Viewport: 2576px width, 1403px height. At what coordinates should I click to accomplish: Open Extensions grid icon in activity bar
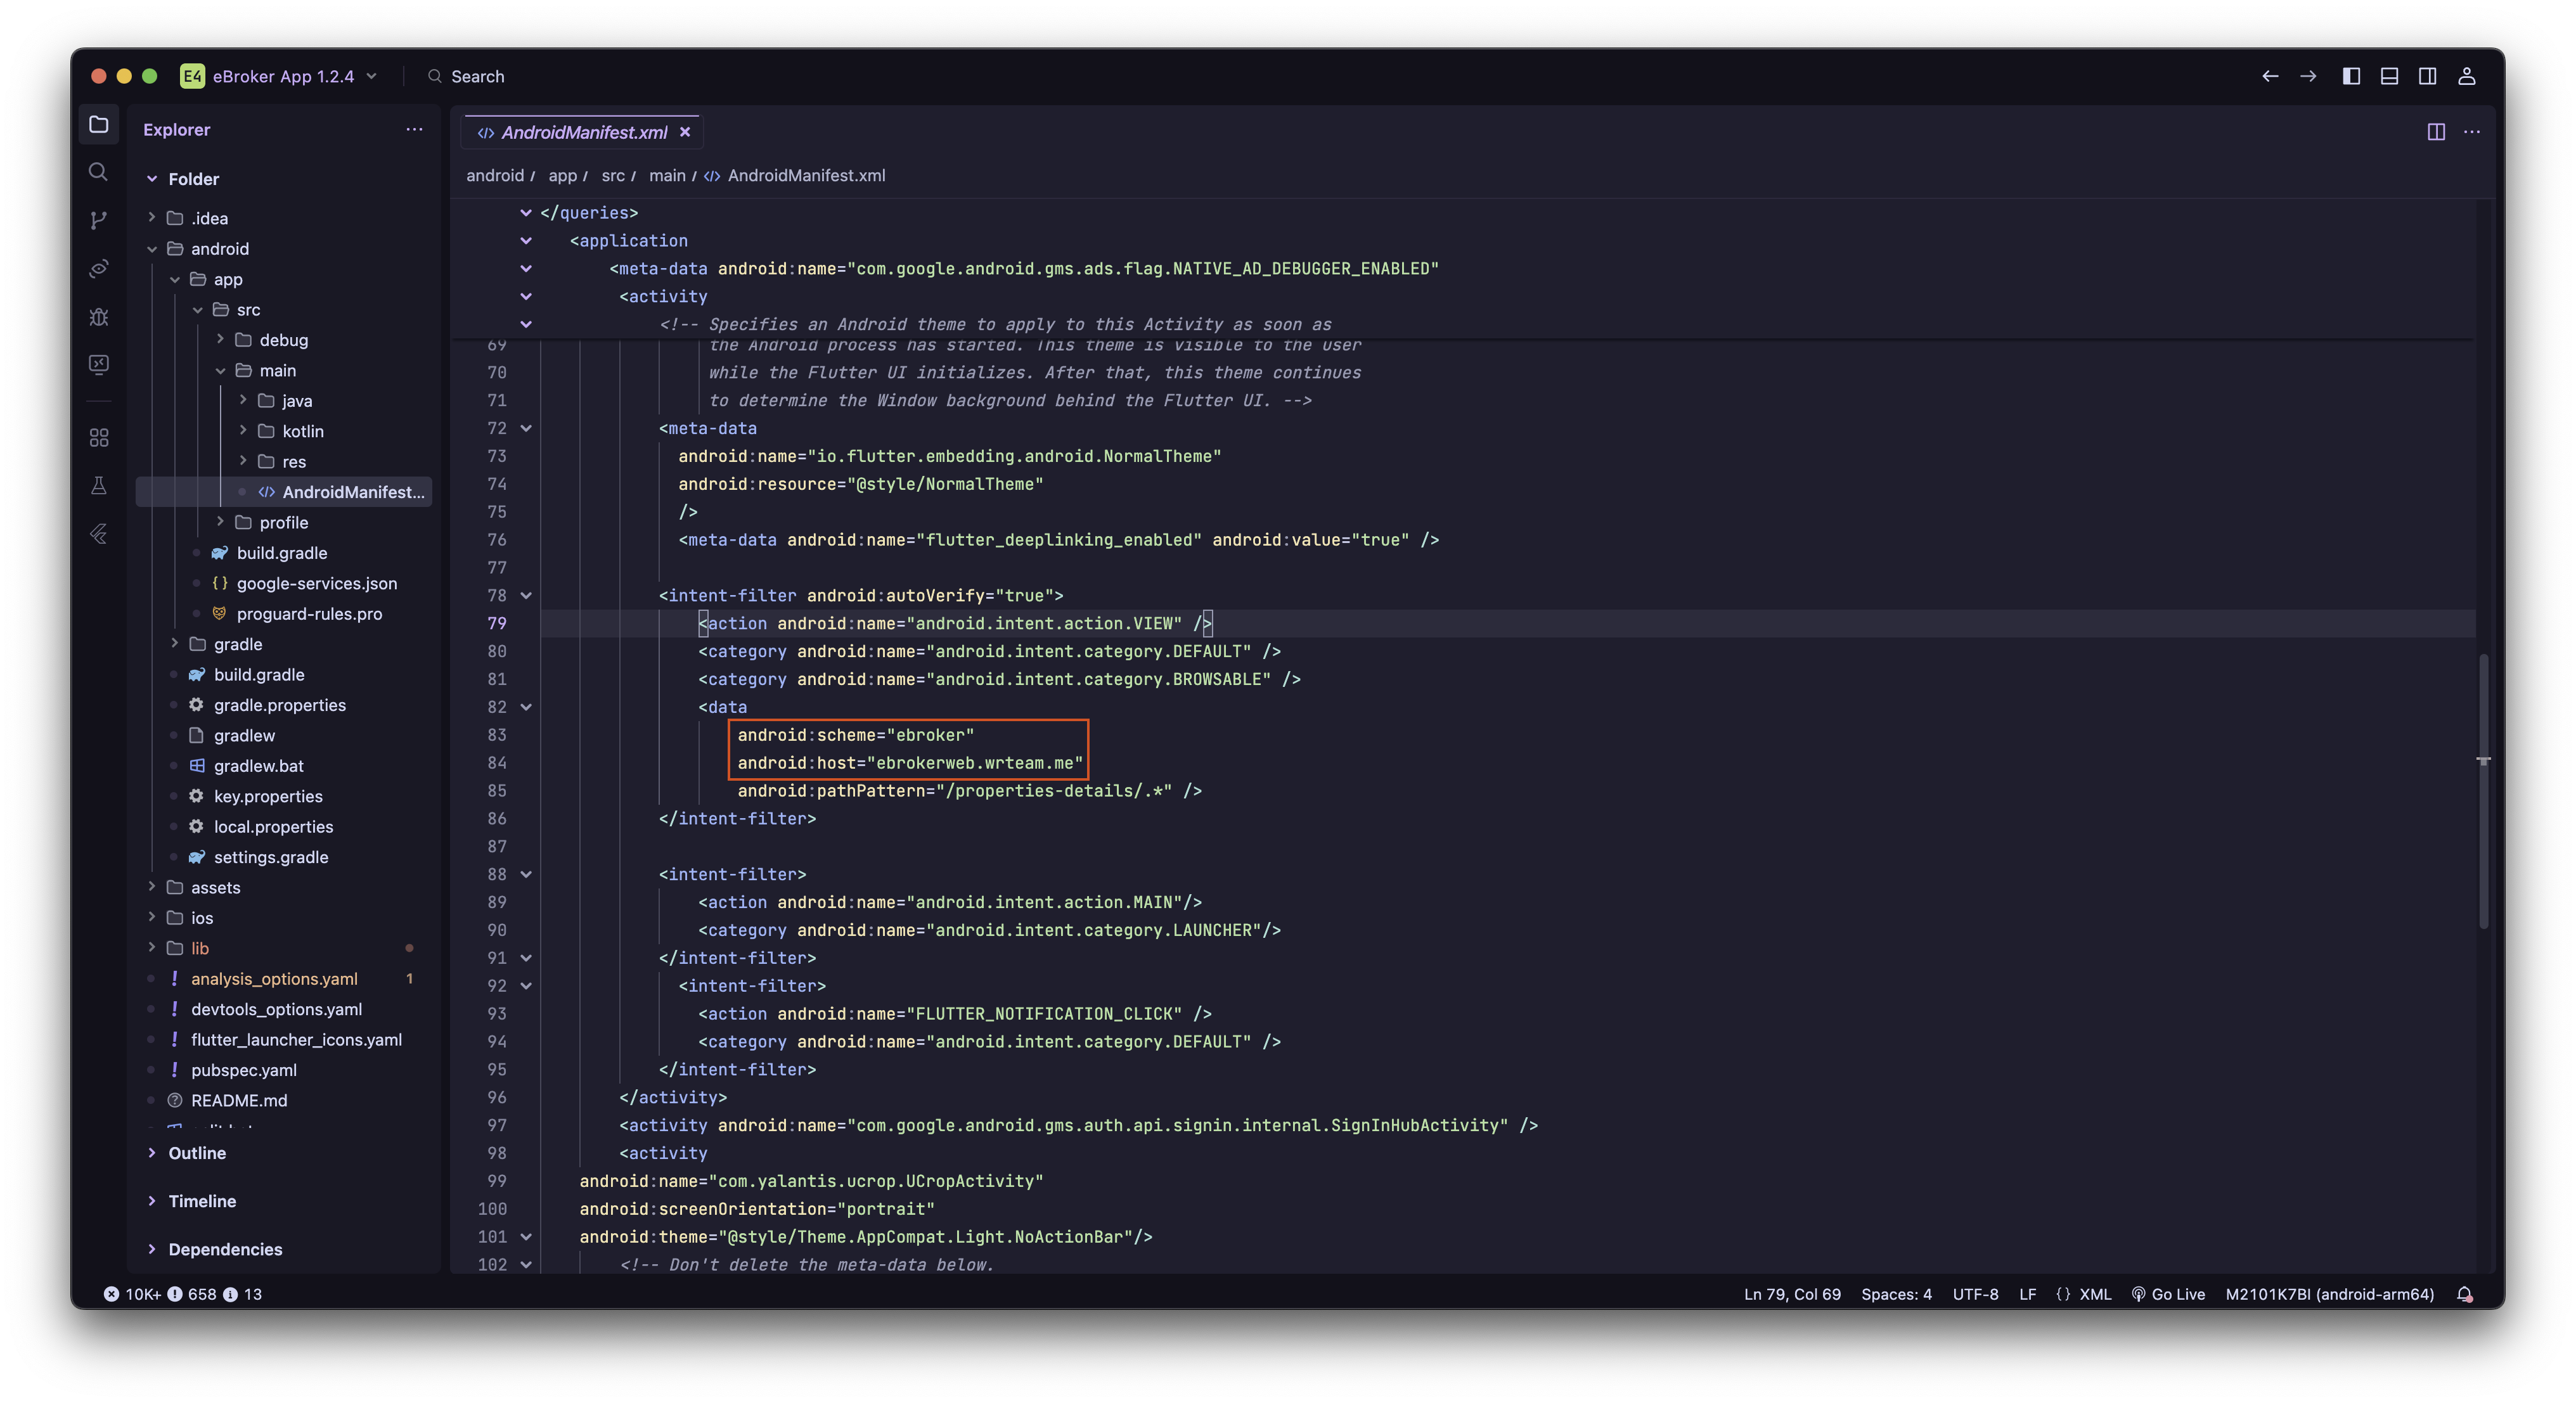[x=98, y=438]
